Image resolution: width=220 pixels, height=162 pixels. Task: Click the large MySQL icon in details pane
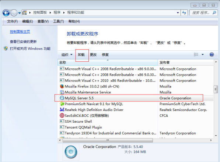(x=71, y=152)
